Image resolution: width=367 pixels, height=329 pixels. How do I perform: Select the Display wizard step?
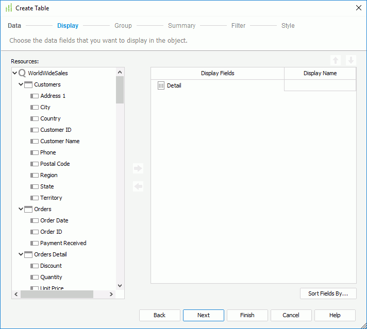(68, 26)
